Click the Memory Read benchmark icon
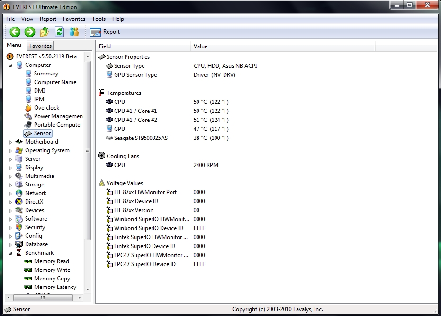This screenshot has height=316, width=441. click(x=28, y=261)
